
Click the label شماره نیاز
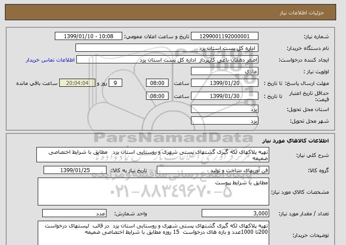(x=316, y=37)
